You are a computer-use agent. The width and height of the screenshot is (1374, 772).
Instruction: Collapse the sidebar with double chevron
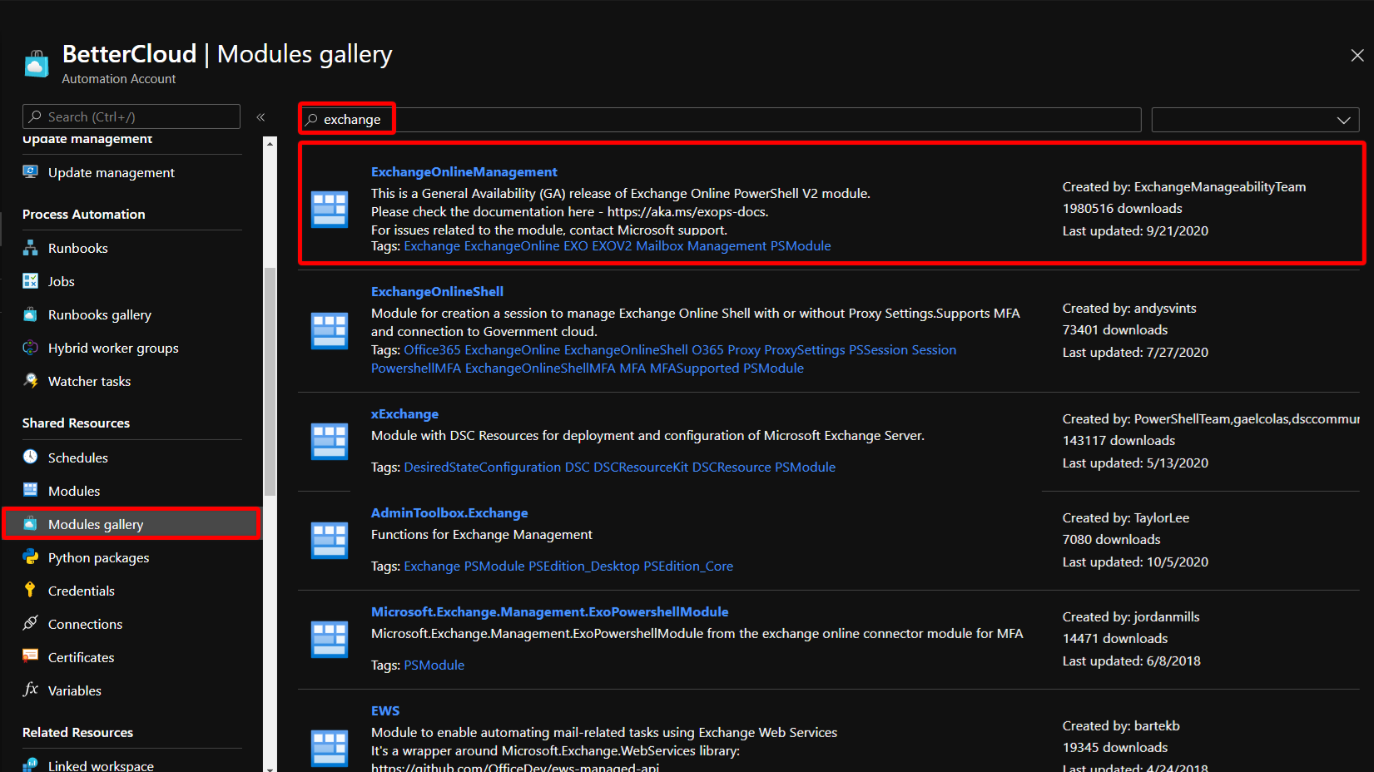pos(260,117)
